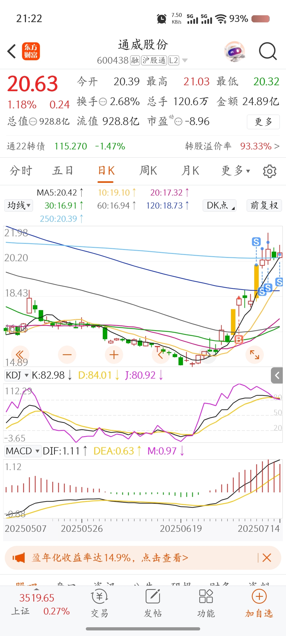Tap the Wi-Fi status icon
Image resolution: width=286 pixels, height=636 pixels.
[221, 19]
